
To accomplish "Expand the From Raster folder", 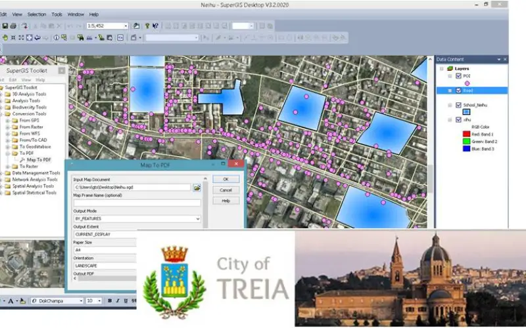I will (x=7, y=127).
